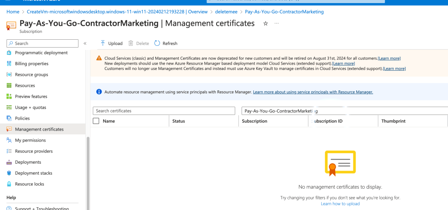
Task: Click the Resource locks padlock icon
Action: 9,184
